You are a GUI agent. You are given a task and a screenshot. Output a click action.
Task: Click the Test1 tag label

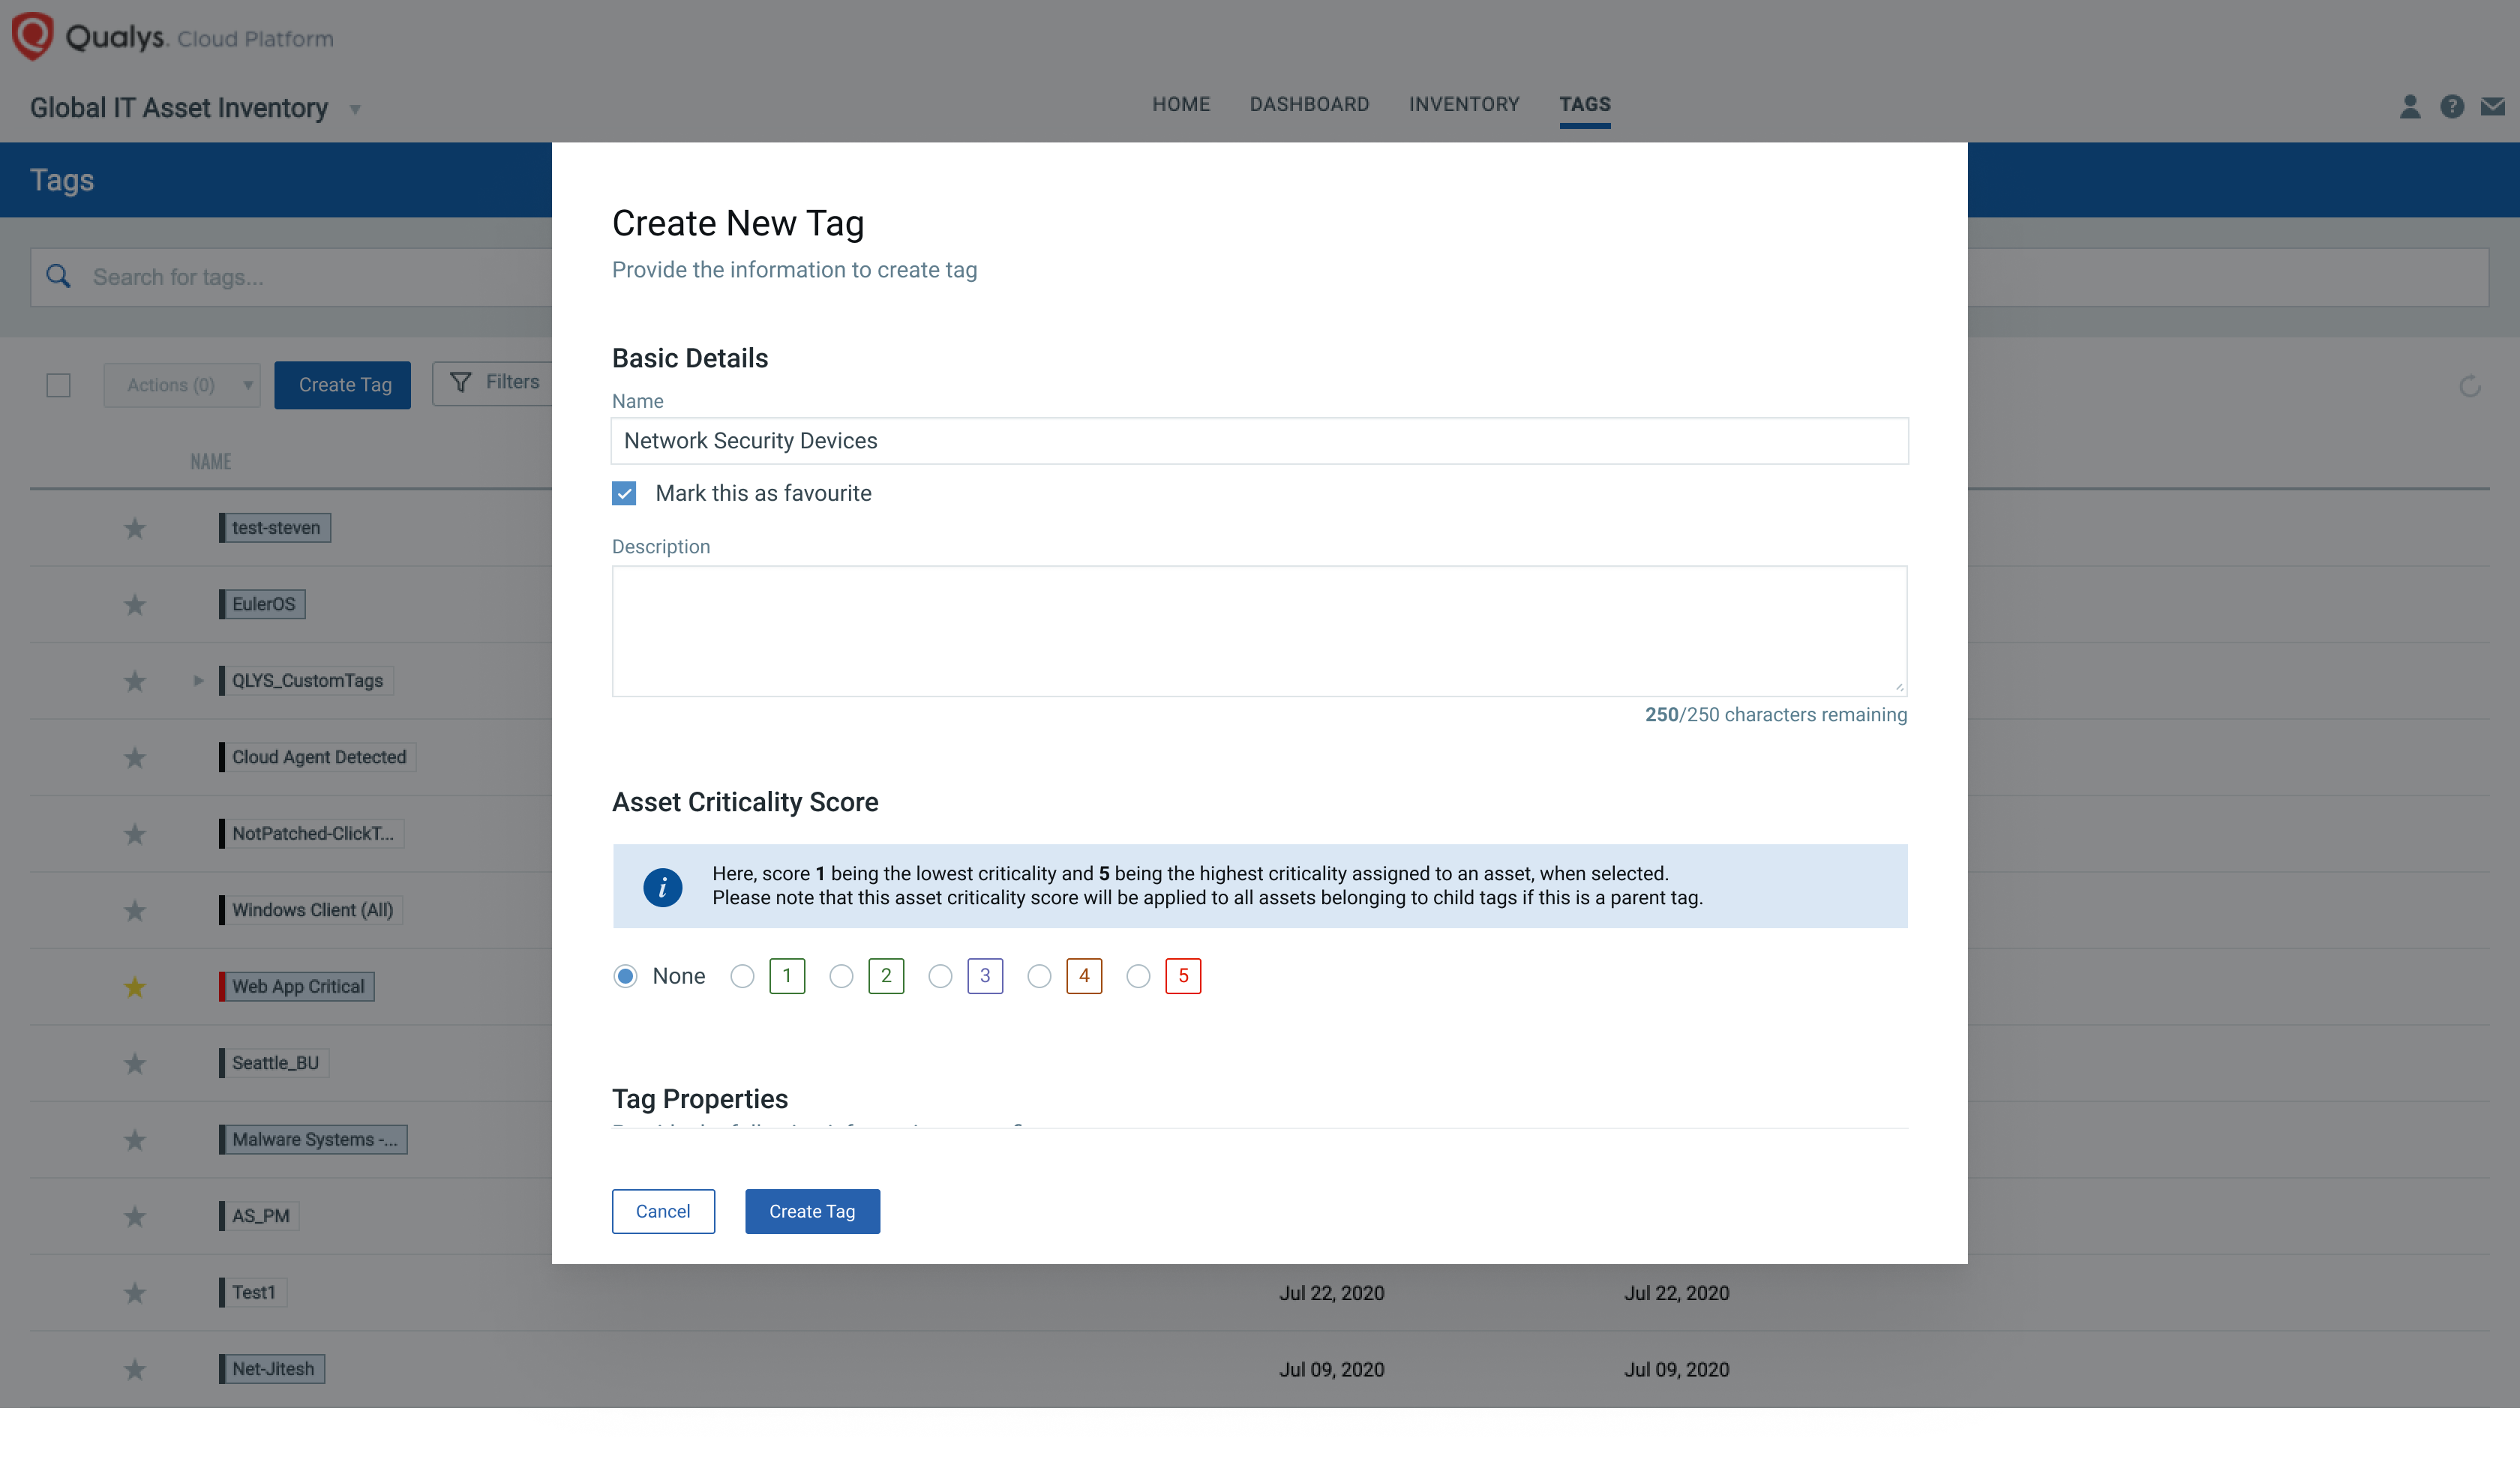point(253,1292)
